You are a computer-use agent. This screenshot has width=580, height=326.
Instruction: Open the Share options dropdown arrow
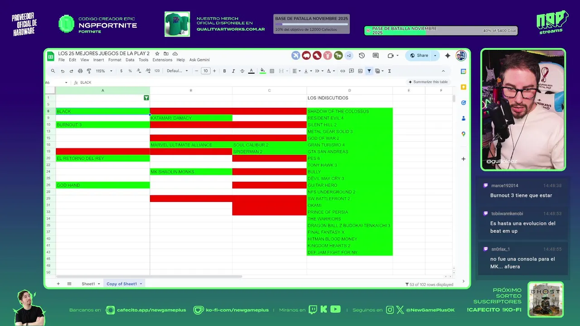click(x=435, y=56)
